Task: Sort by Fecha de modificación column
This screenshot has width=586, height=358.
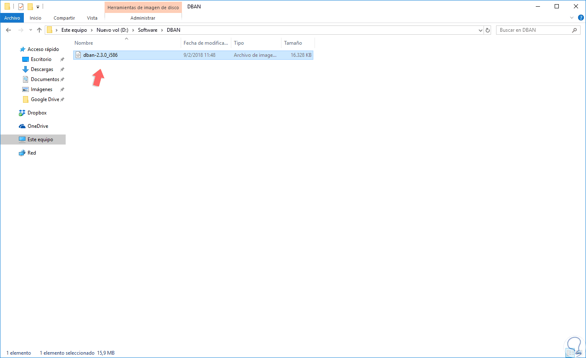Action: [x=206, y=43]
